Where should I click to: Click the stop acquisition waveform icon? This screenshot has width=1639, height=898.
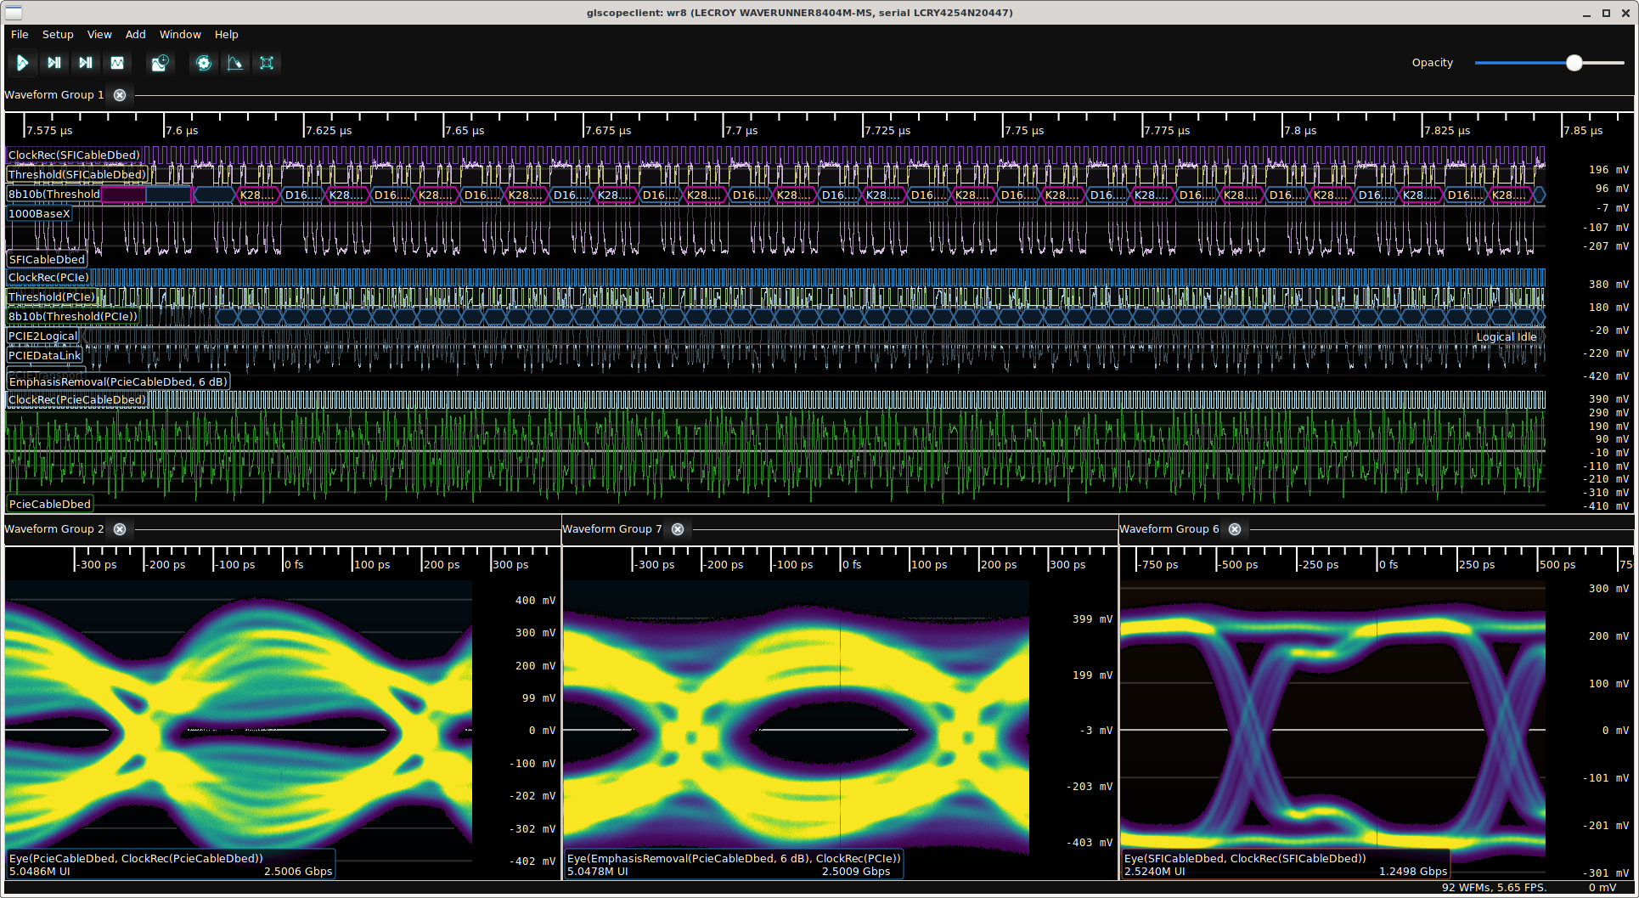[x=117, y=63]
